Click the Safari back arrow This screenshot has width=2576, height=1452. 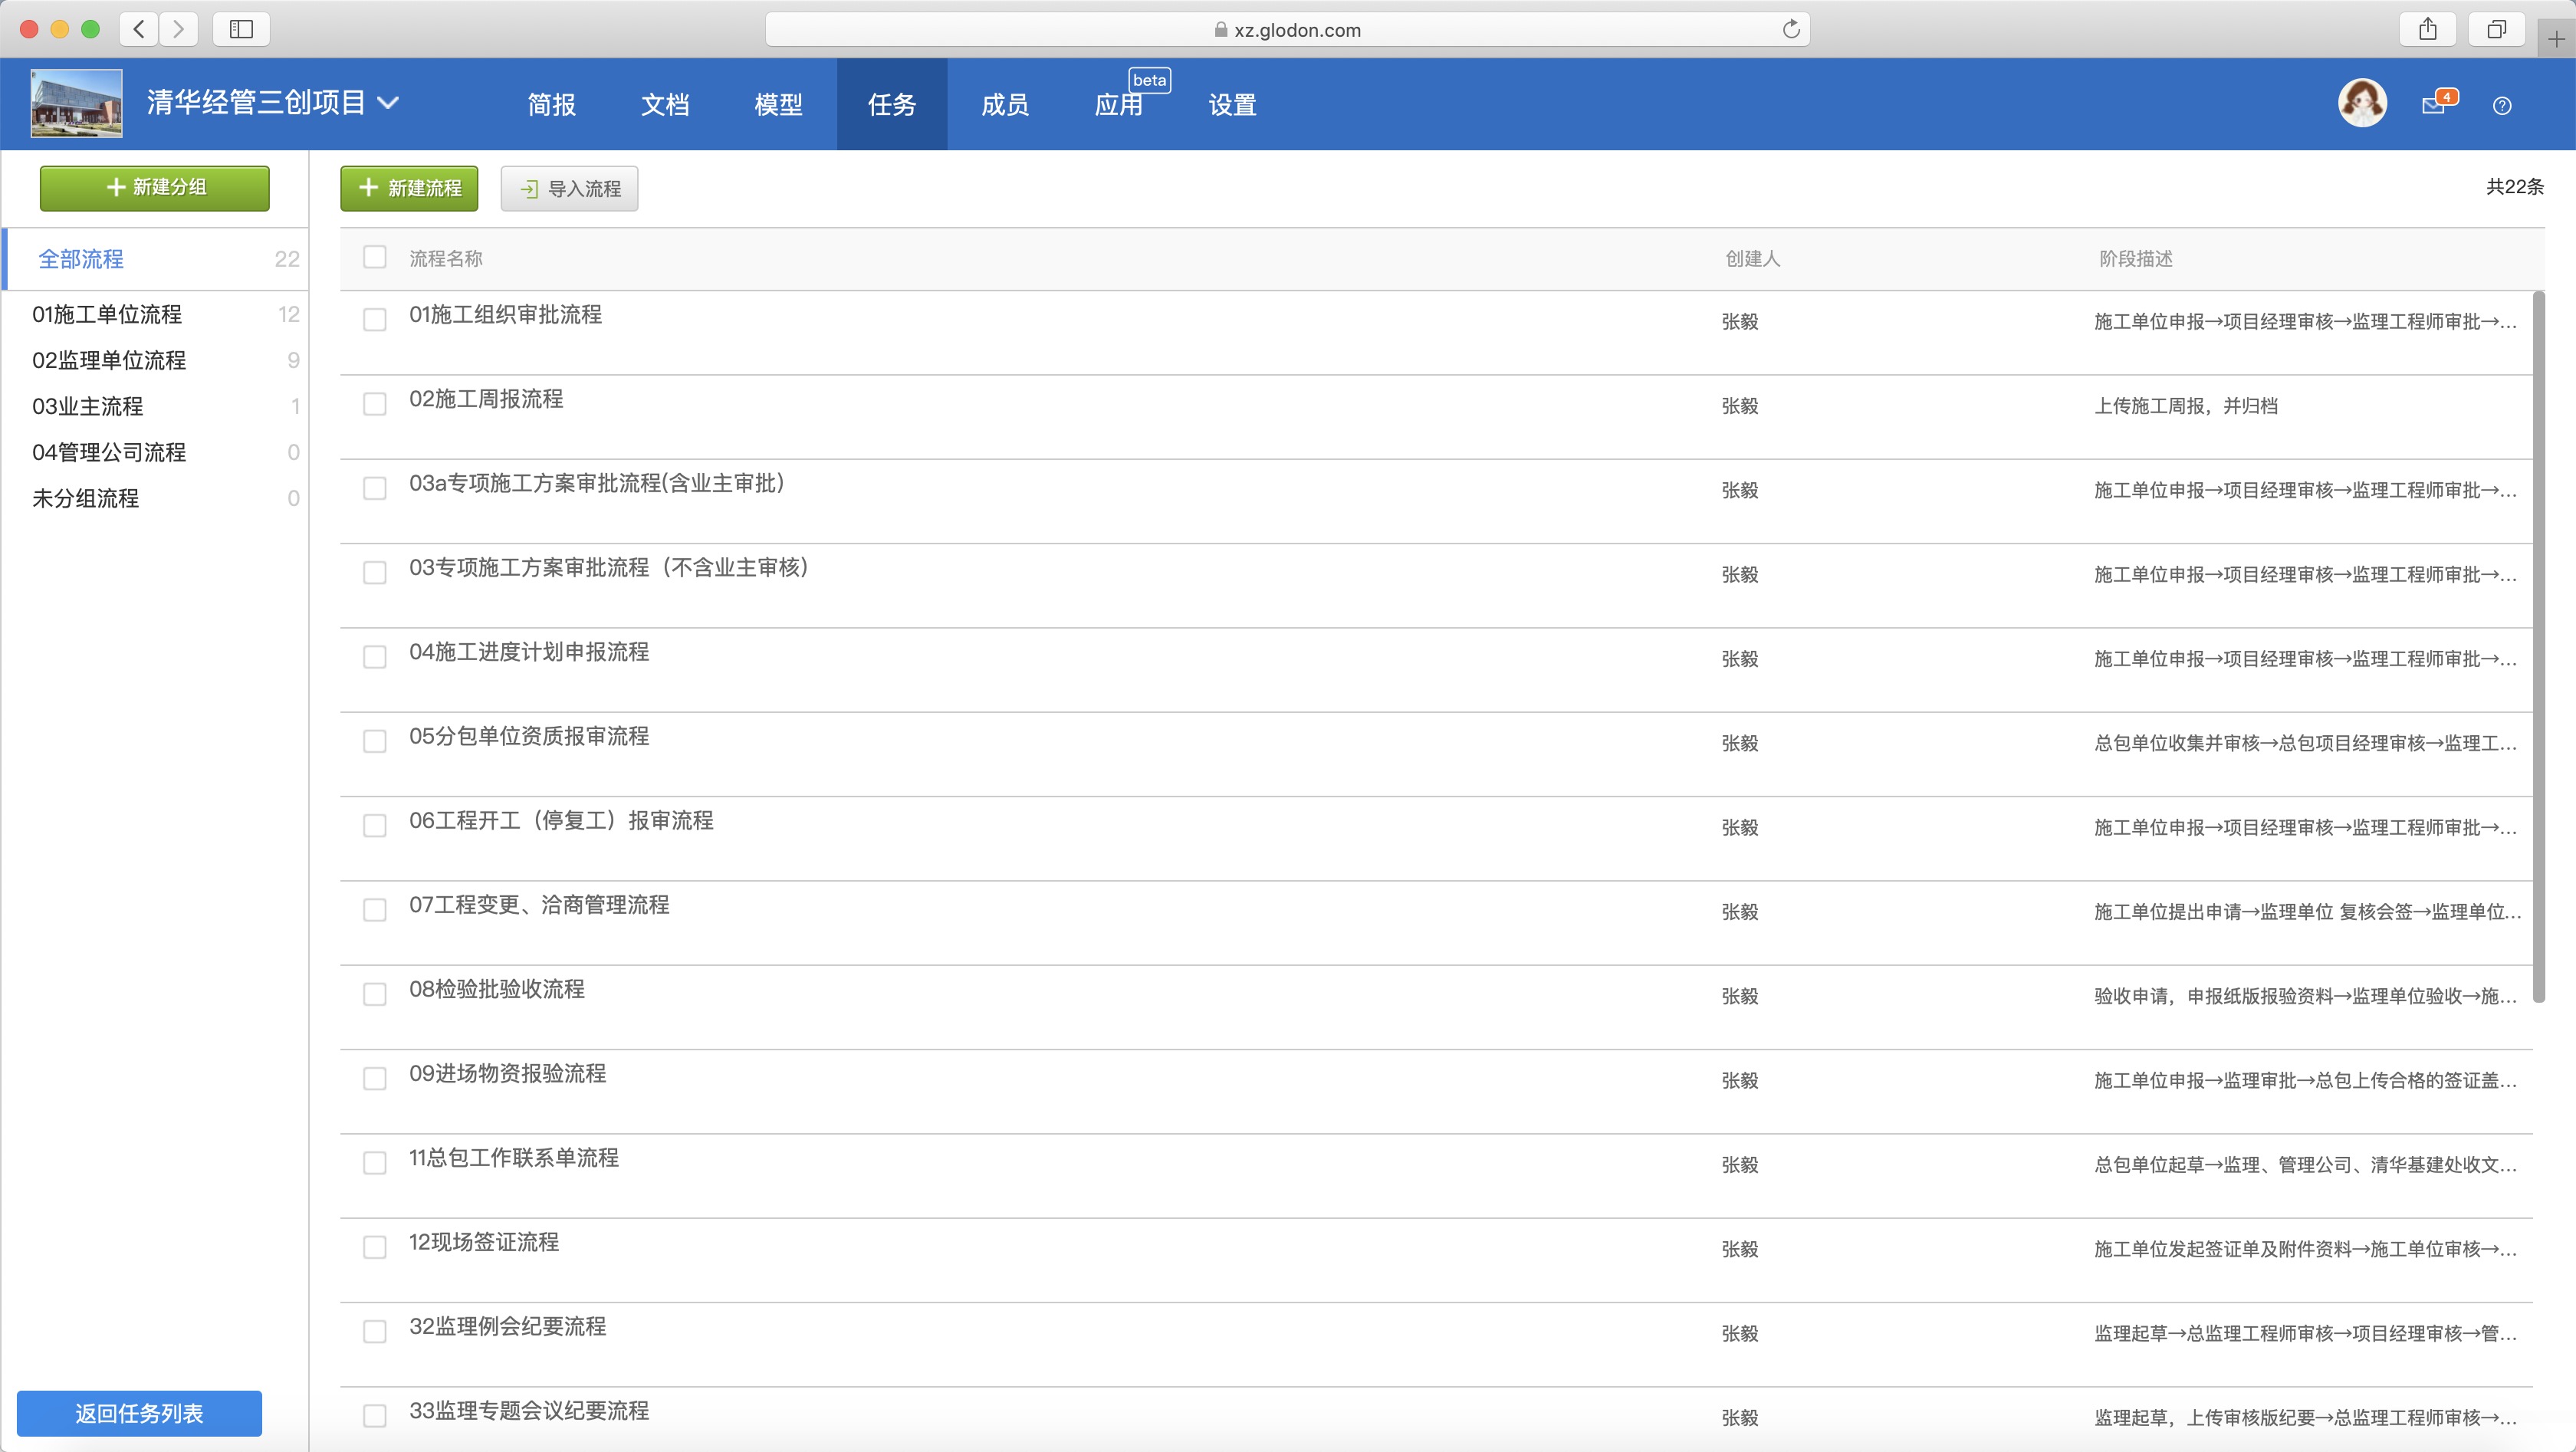click(139, 29)
